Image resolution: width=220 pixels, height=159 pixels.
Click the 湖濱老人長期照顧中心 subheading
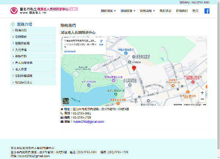[78, 33]
